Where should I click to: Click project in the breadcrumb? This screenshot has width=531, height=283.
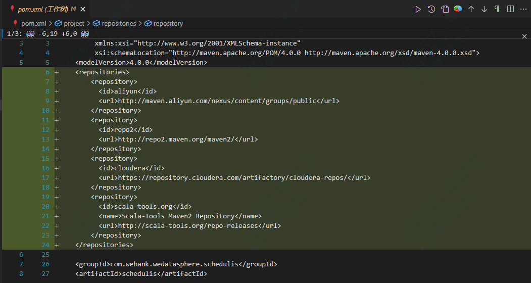[74, 23]
